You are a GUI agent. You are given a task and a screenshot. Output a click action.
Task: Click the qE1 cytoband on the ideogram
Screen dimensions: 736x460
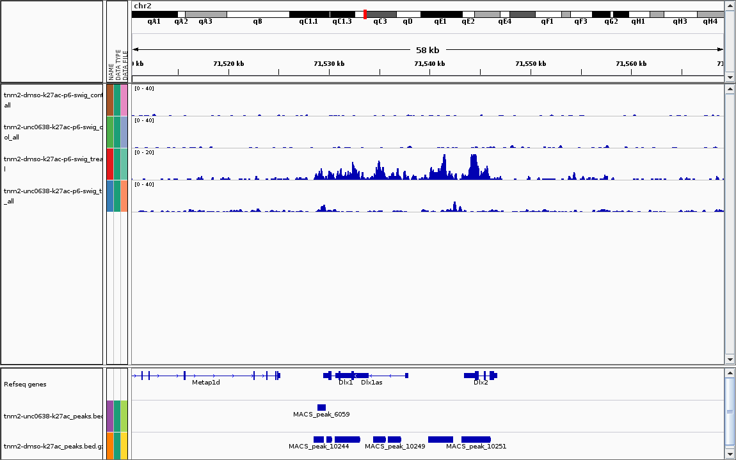[x=440, y=14]
